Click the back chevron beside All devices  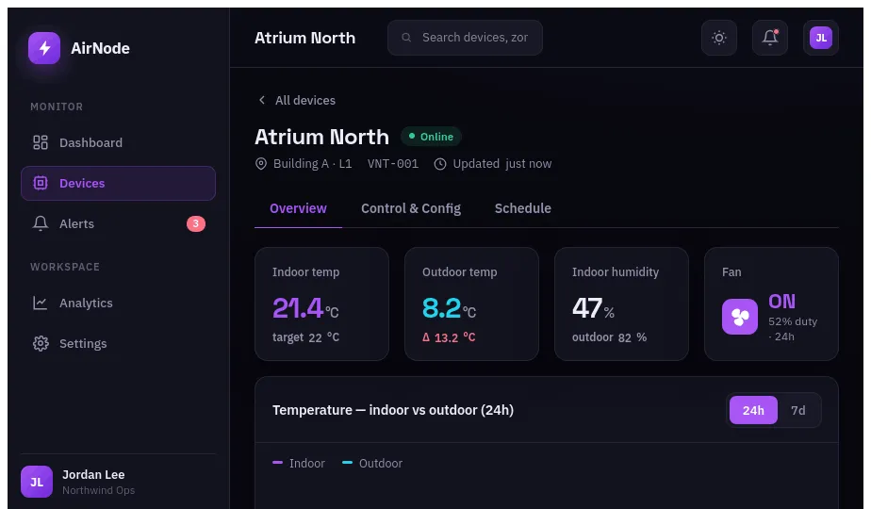(x=262, y=100)
